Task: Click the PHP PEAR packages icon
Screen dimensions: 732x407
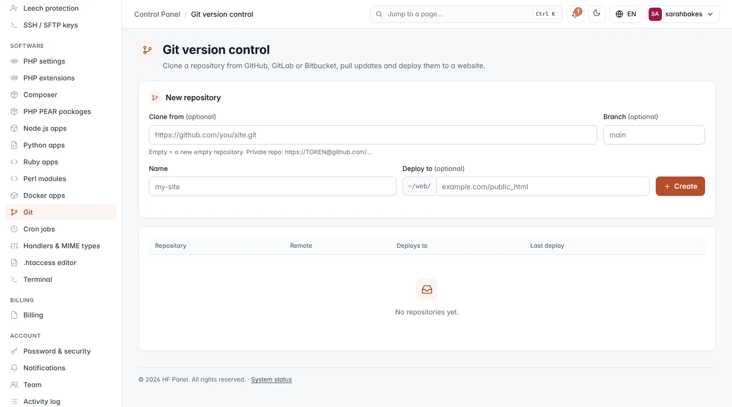Action: (x=14, y=111)
